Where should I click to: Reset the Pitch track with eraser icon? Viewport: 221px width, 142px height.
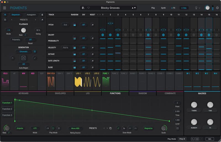tap(93, 25)
